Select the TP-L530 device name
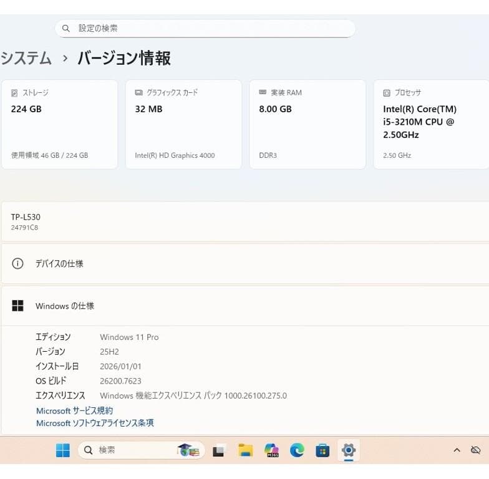 click(x=26, y=217)
